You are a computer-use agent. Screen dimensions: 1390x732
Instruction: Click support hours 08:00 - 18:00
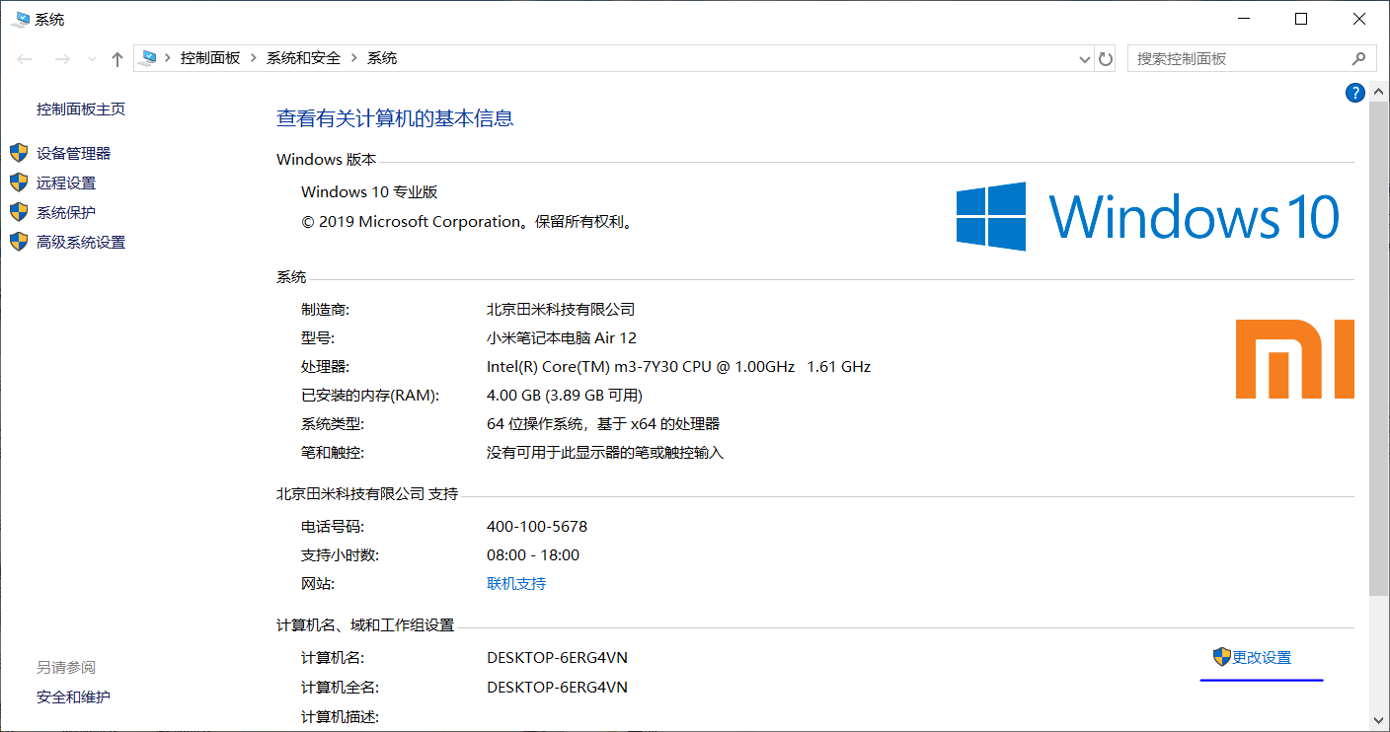tap(533, 554)
